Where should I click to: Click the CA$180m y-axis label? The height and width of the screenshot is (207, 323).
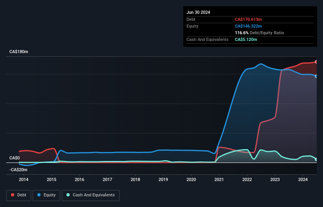pos(19,52)
